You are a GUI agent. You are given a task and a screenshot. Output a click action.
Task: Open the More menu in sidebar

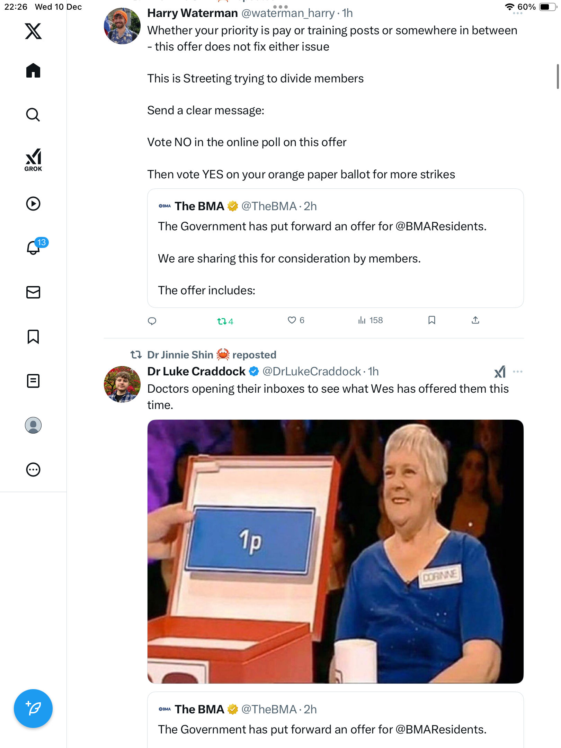(33, 470)
